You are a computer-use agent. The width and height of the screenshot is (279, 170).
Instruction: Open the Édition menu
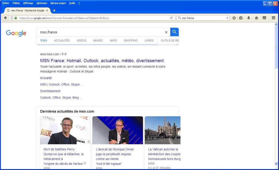click(16, 3)
